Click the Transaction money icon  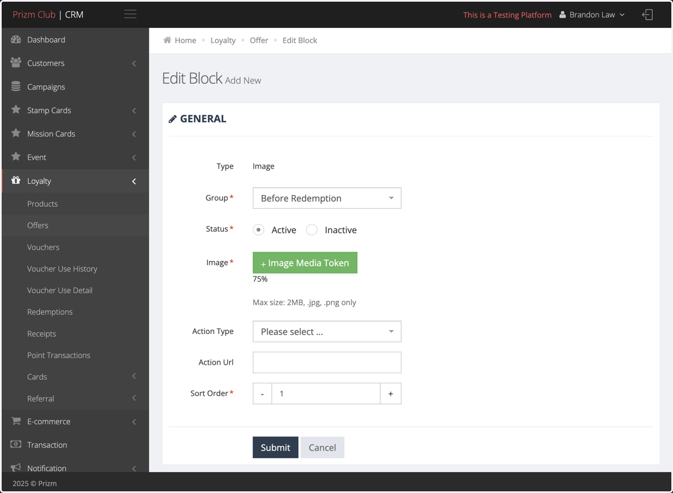[x=16, y=444]
